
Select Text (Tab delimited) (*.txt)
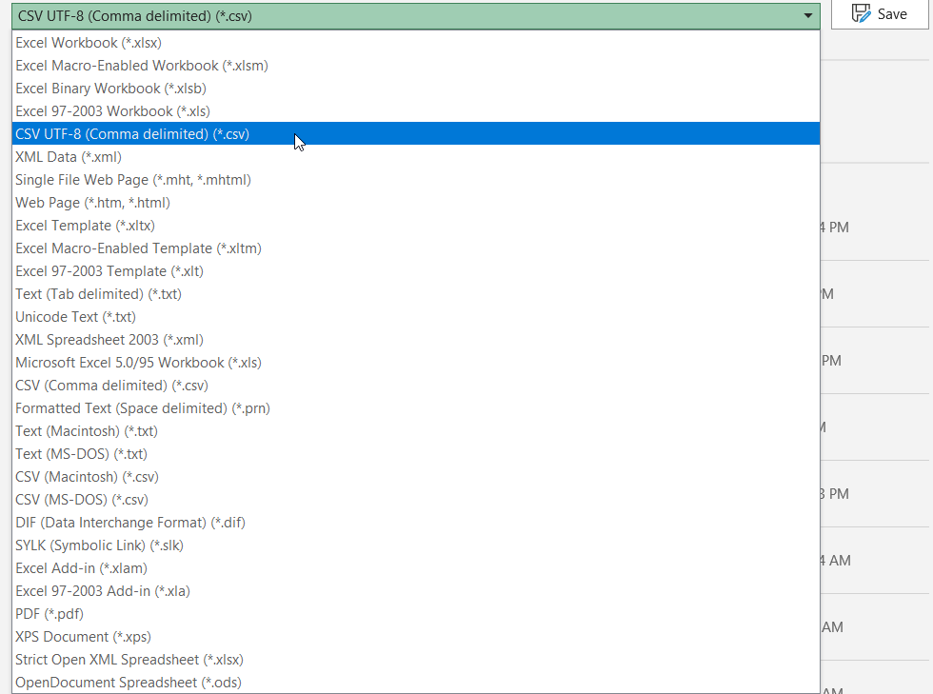pos(415,294)
